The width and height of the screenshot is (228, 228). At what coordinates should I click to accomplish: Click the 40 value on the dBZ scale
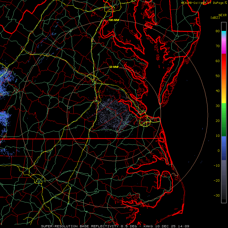(218, 91)
